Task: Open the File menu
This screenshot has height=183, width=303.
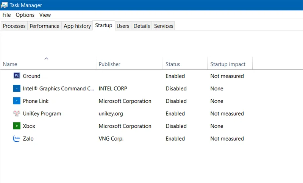Action: tap(6, 15)
